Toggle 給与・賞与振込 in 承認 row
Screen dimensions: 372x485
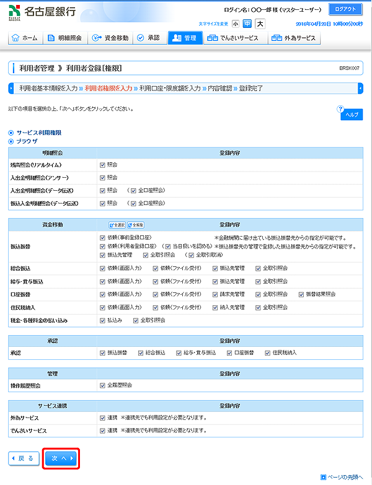point(179,353)
